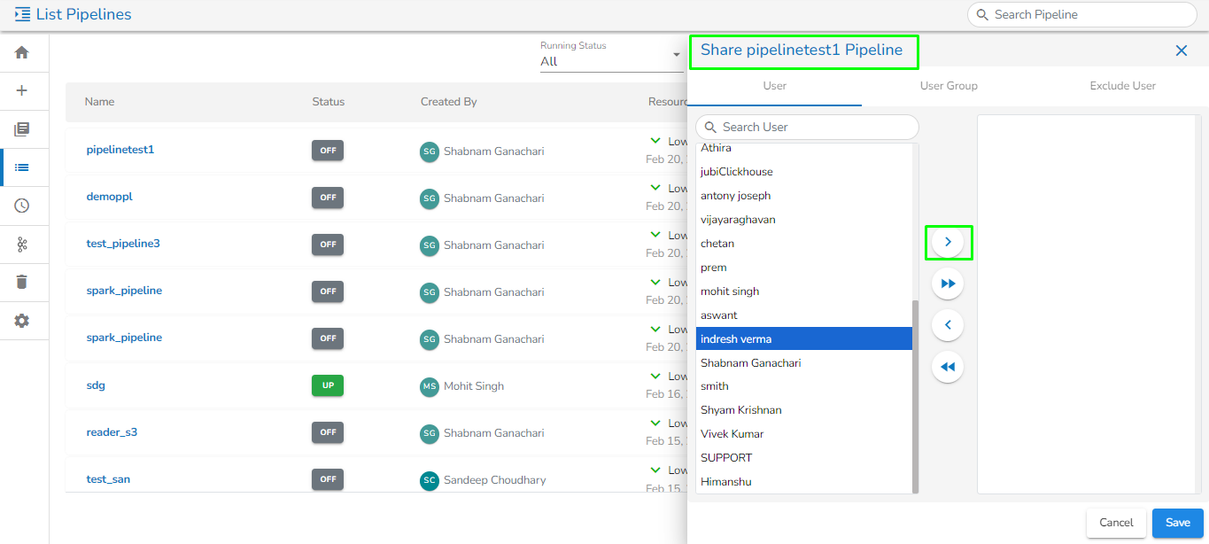Image resolution: width=1209 pixels, height=544 pixels.
Task: Open the branch/version sidebar icon
Action: pos(22,245)
